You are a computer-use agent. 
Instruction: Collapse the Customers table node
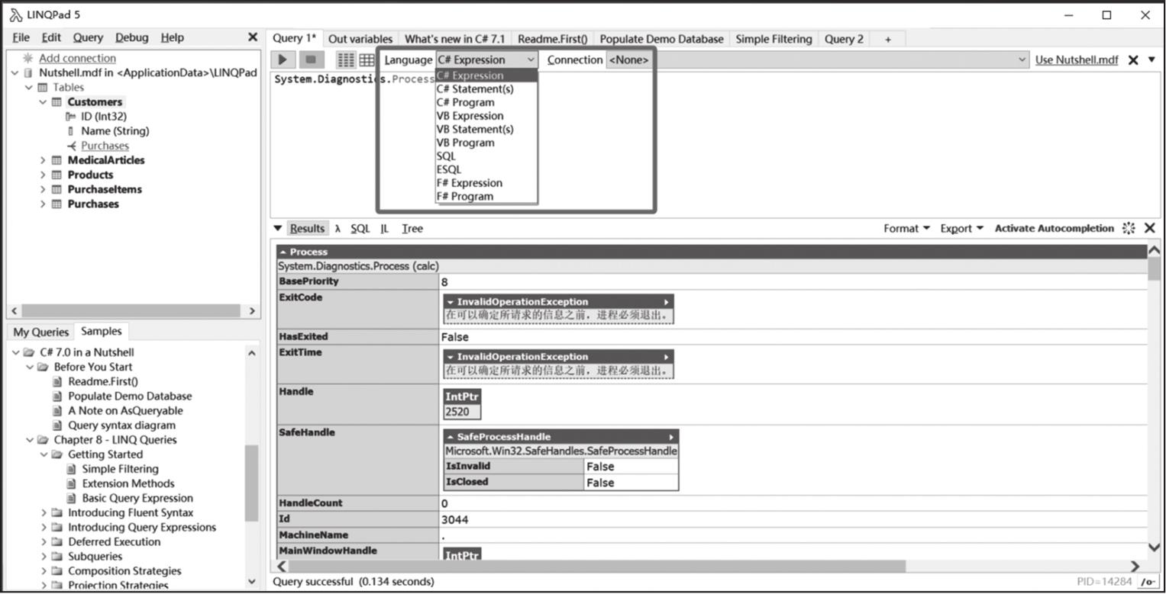[43, 101]
